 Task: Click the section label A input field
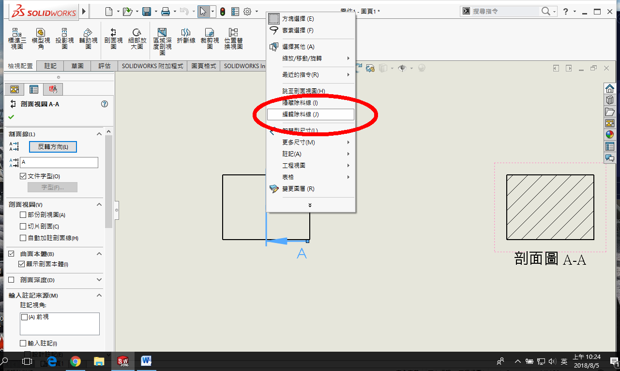59,162
